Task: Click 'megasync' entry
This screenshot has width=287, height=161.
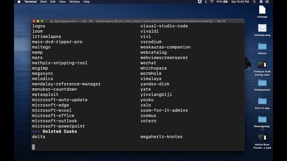Action: (x=43, y=73)
